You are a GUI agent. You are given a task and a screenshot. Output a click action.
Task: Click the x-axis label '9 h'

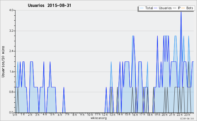[82, 114]
